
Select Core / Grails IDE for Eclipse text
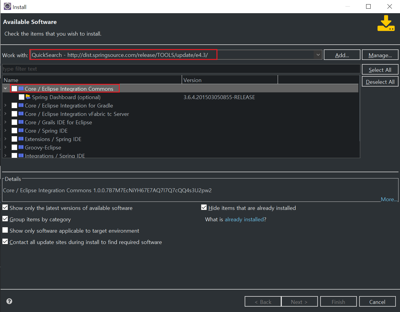click(x=58, y=122)
